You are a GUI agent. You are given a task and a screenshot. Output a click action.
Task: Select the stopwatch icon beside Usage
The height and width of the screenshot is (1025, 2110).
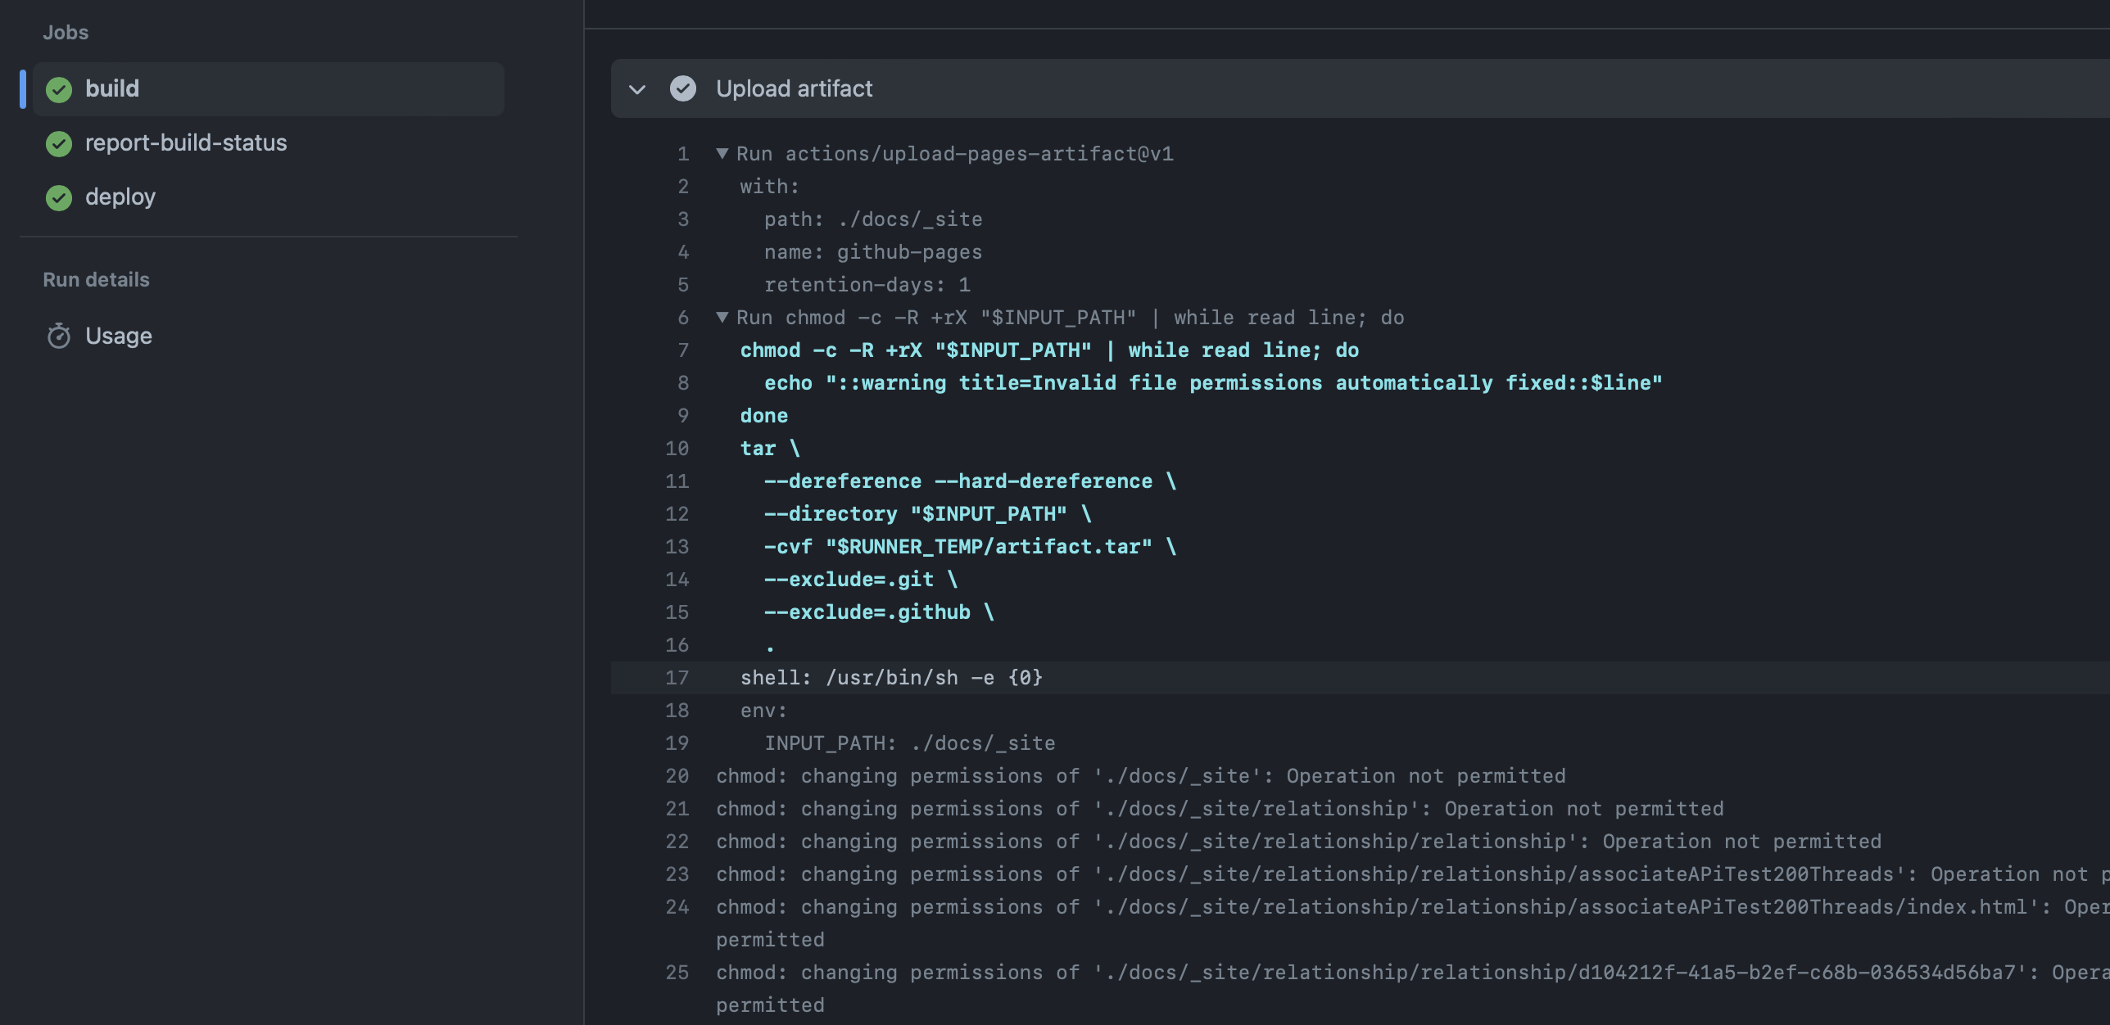click(x=58, y=336)
